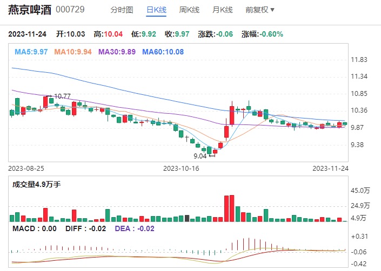Click the 高:10.04 high price

(108, 34)
